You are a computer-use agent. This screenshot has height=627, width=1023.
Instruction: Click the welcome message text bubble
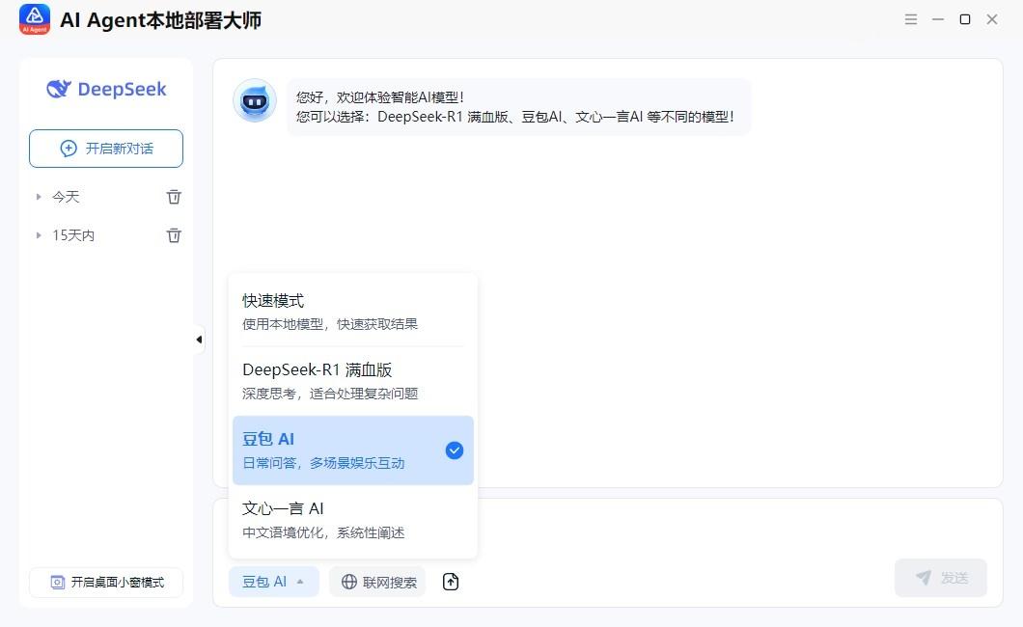518,107
